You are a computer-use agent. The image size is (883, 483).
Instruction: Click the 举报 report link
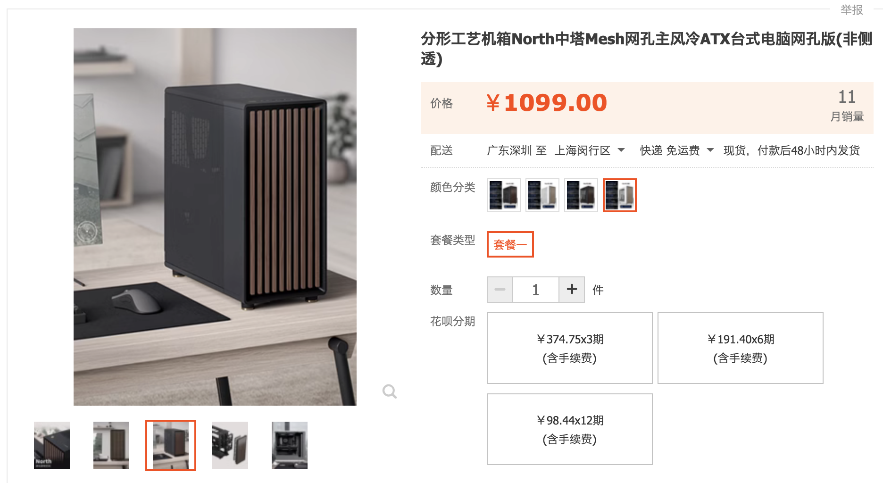[x=851, y=10]
